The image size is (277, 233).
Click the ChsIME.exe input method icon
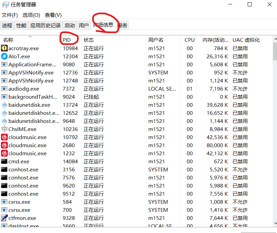(4, 129)
